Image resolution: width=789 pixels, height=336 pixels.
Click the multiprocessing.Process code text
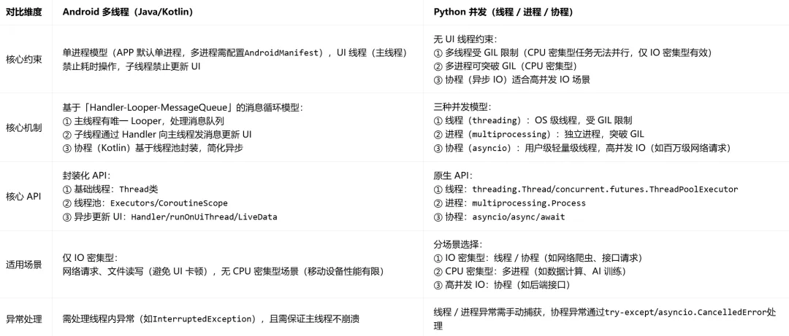[529, 203]
